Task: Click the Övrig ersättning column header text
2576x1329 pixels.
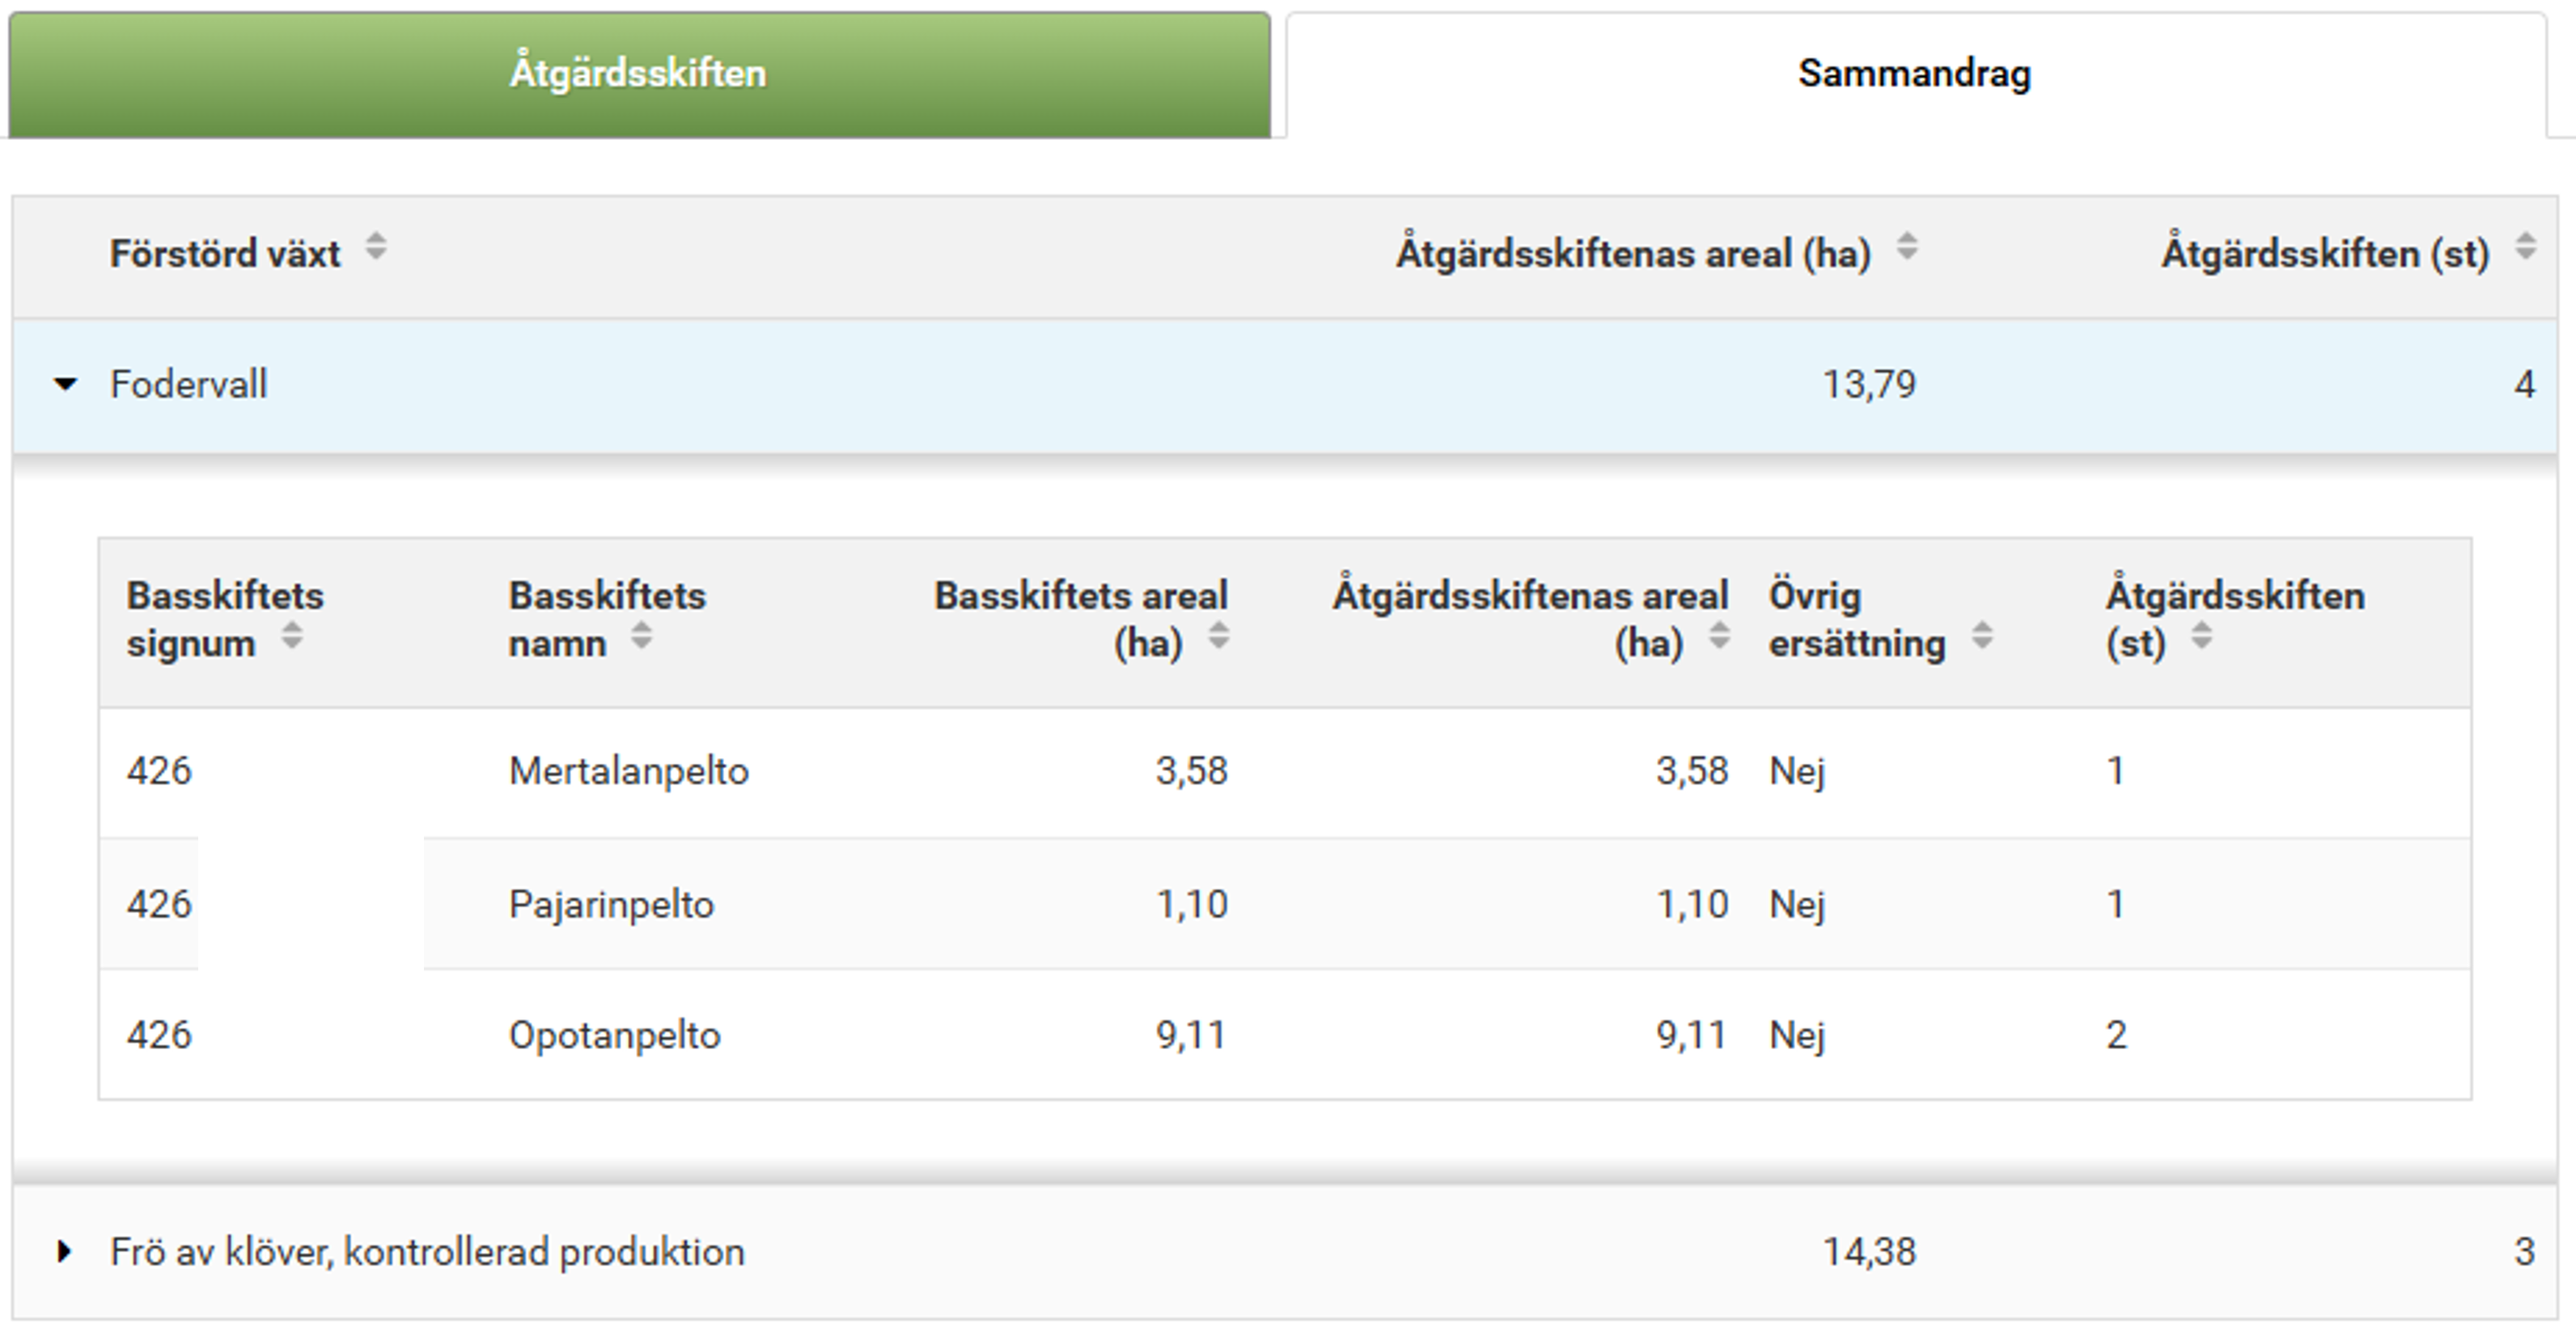Action: [1856, 620]
